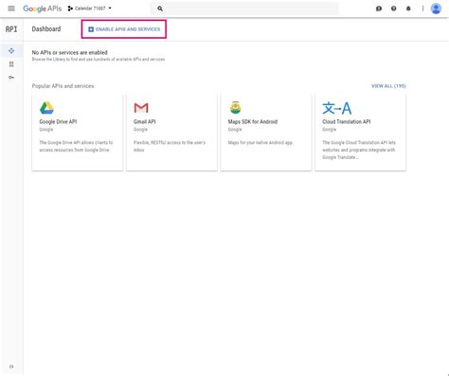This screenshot has height=376, width=449.
Task: Open the Credentials key icon in sidebar
Action: [x=11, y=78]
